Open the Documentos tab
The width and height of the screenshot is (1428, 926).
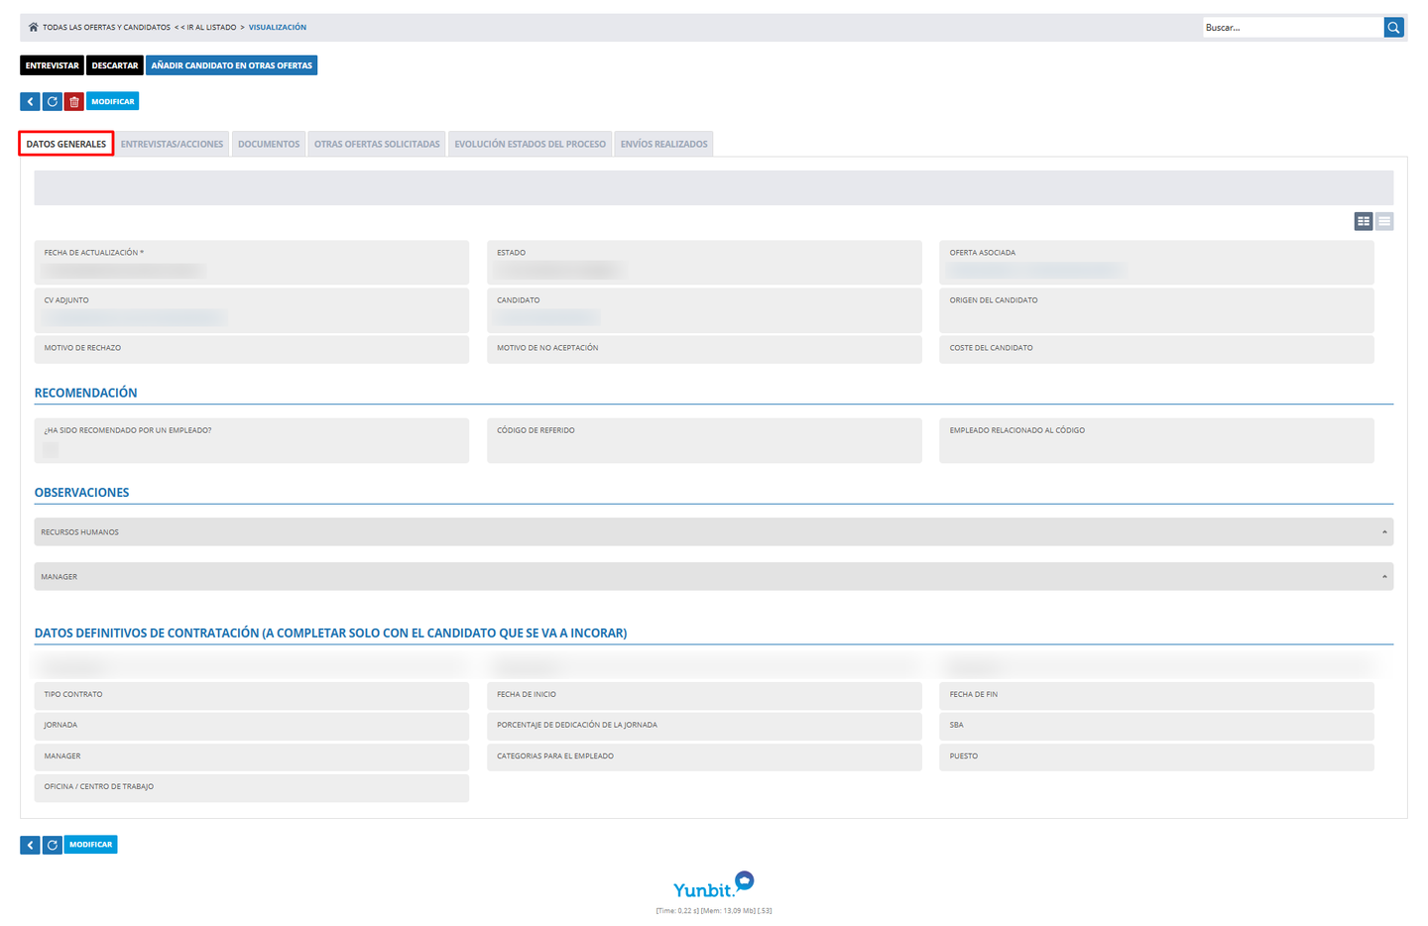tap(269, 144)
